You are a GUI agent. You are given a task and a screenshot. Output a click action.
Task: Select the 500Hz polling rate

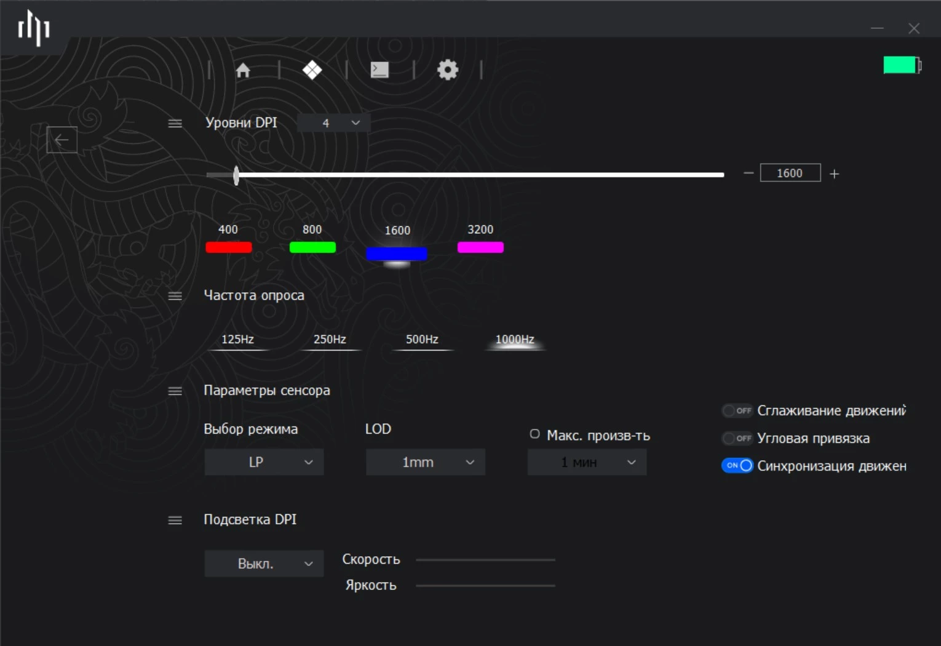(x=422, y=340)
